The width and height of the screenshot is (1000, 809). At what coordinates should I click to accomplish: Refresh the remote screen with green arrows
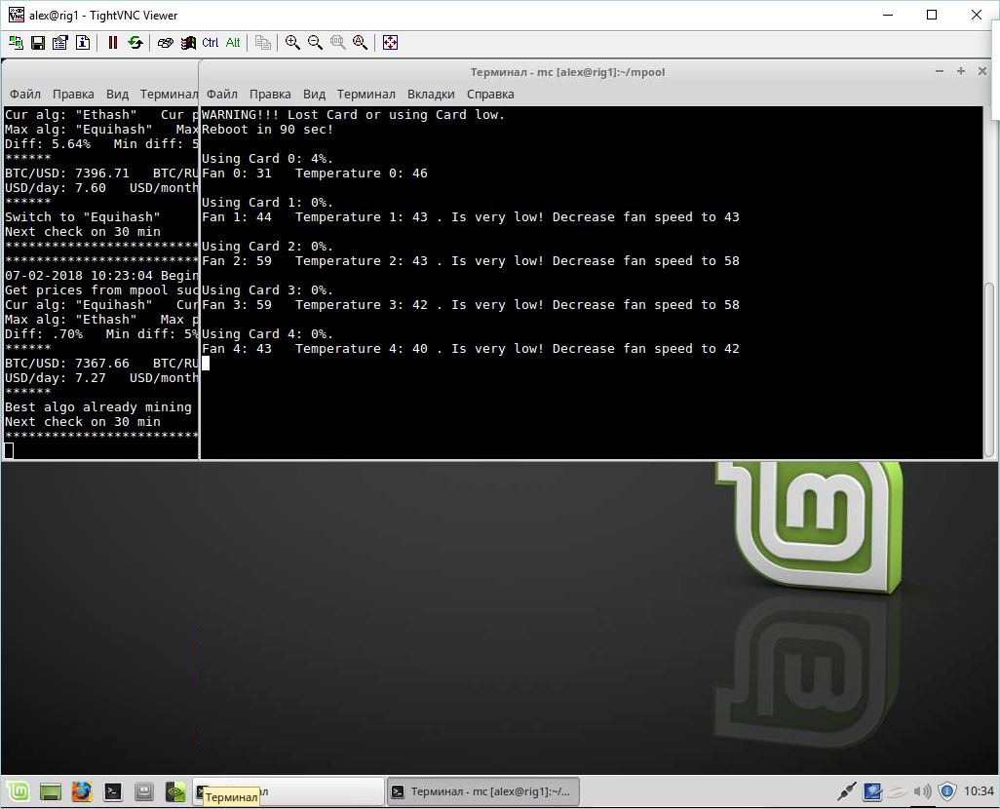coord(135,43)
